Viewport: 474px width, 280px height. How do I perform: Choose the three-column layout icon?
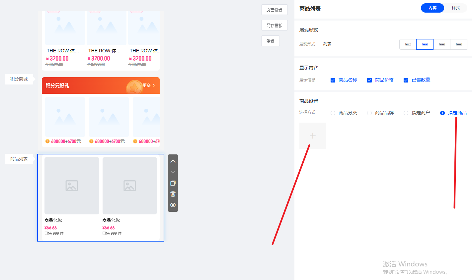click(x=442, y=44)
